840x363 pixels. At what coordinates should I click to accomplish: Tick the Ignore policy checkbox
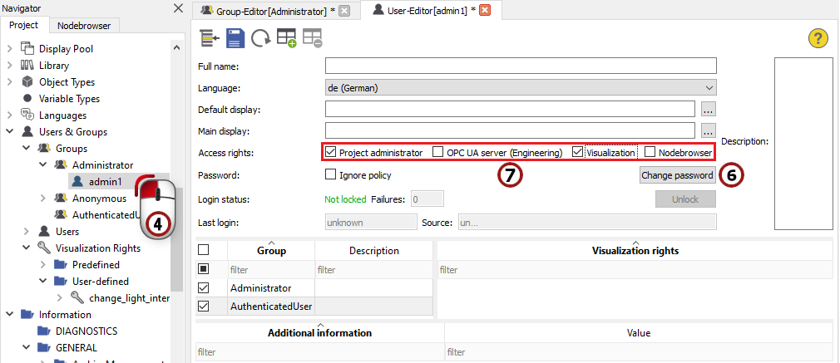[x=330, y=175]
